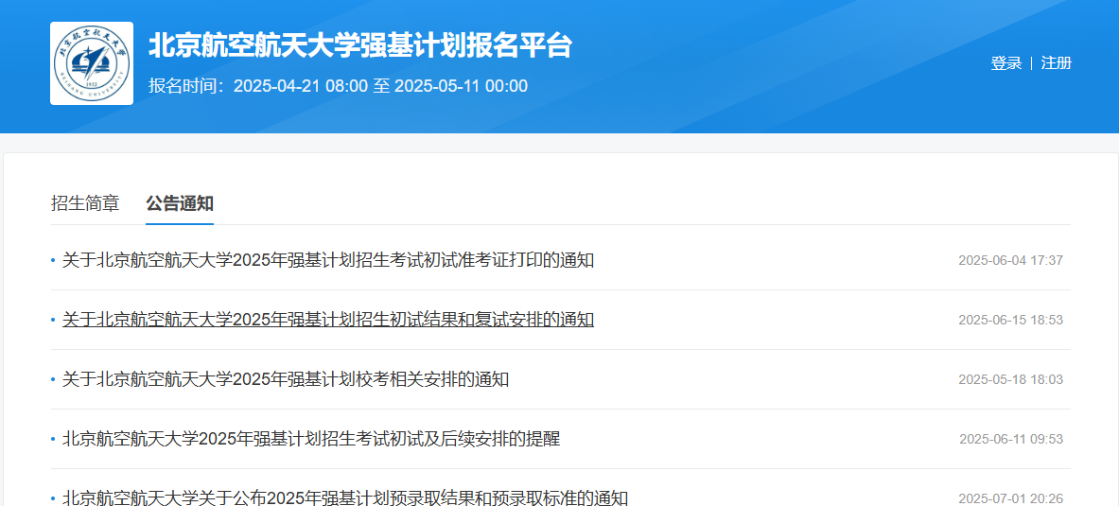Click the 2025-07-01 20:26 timestamp

(1010, 498)
